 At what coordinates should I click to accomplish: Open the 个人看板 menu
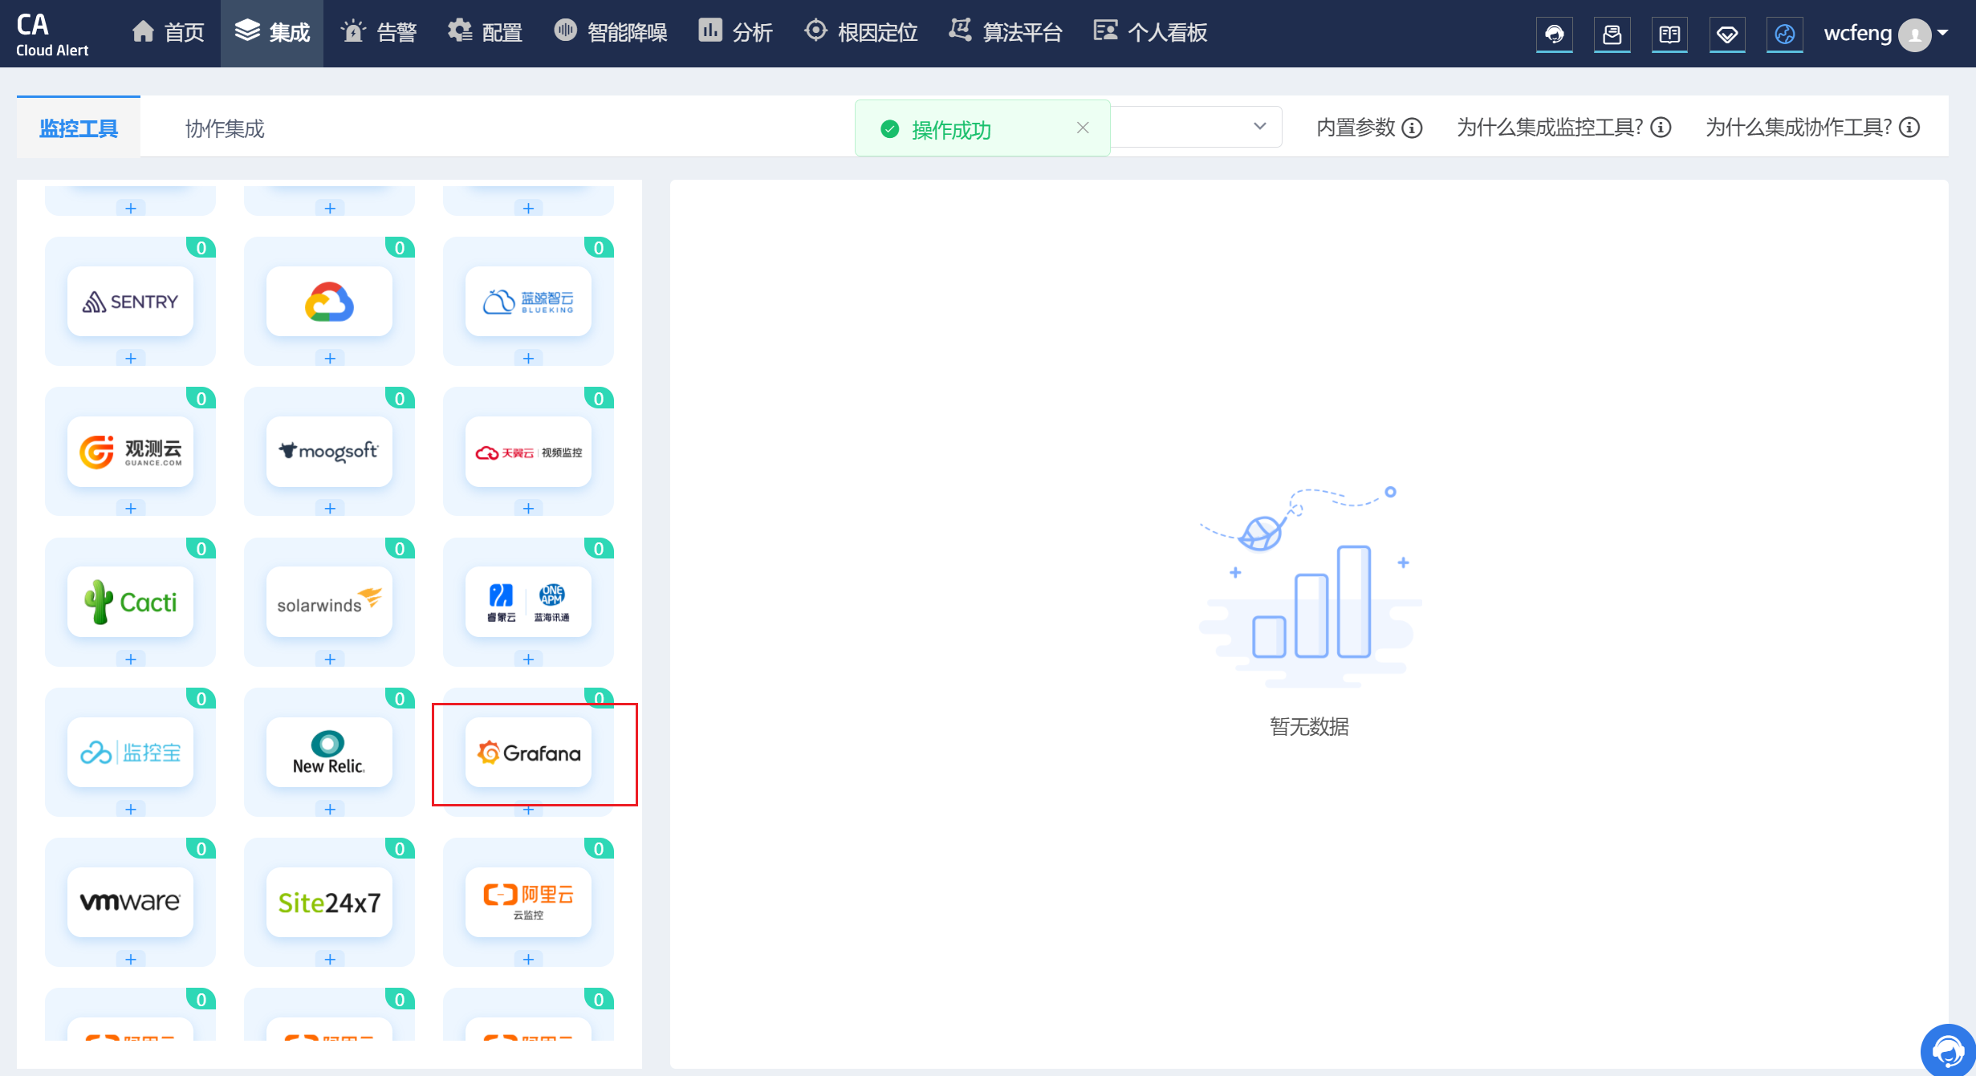1150,33
